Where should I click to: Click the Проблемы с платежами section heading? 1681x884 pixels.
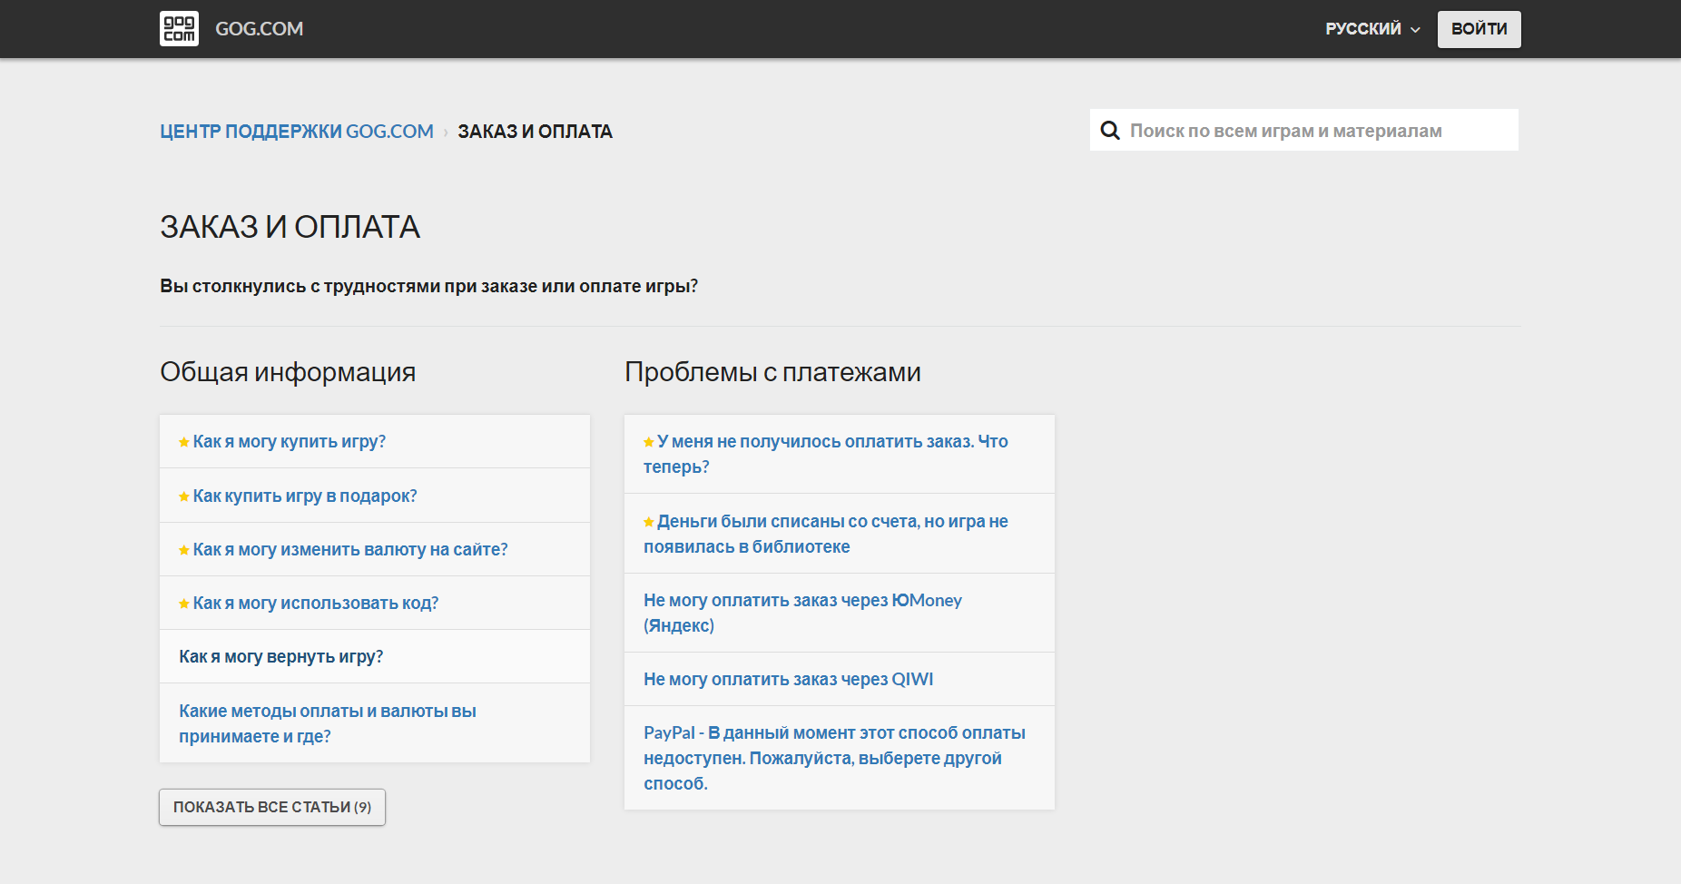[x=772, y=372]
